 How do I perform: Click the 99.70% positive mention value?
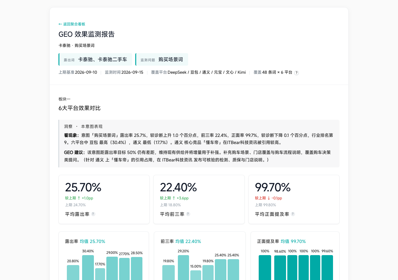pos(273,187)
